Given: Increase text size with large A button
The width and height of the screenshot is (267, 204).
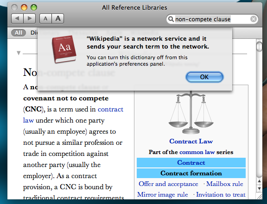Looking at the screenshot, I should point(58,19).
